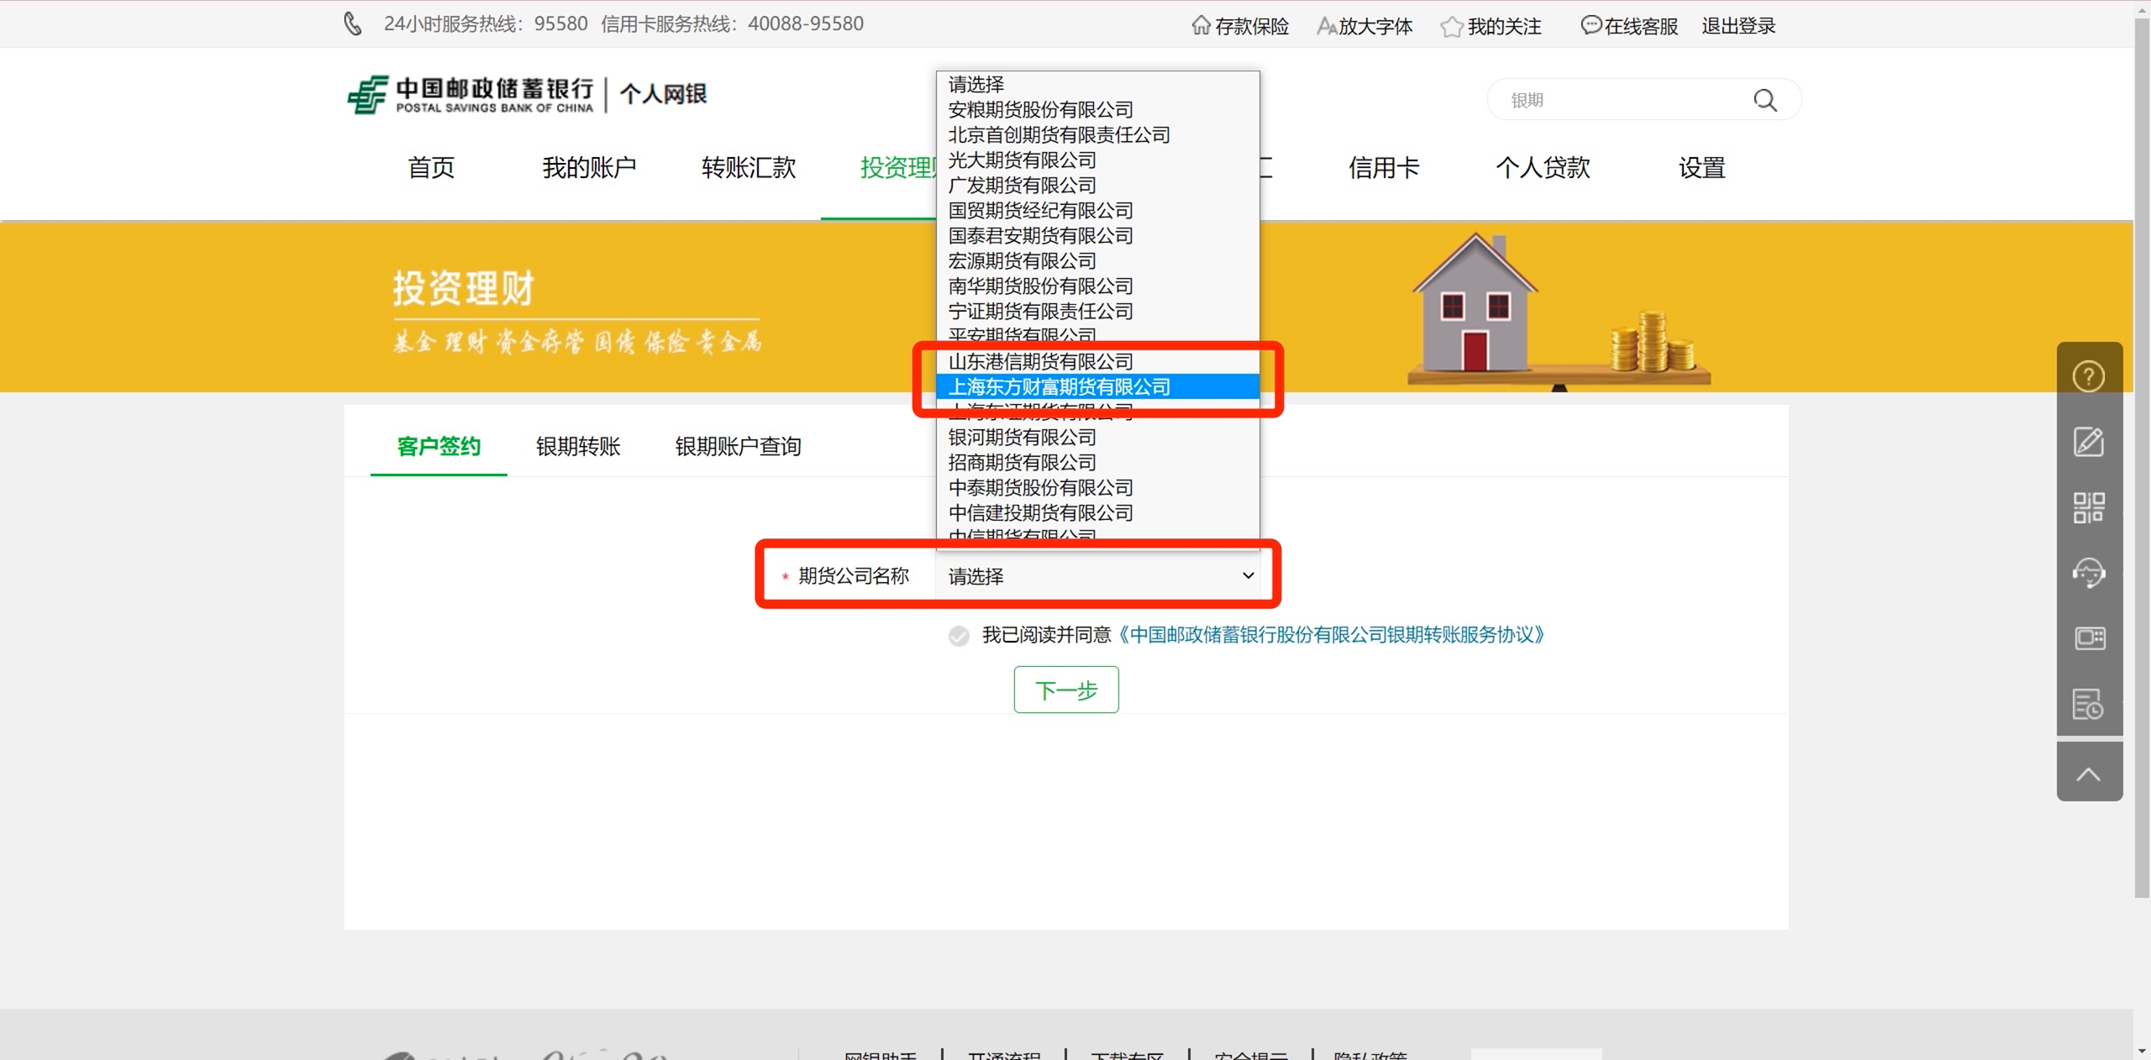Select 宏源期货有限公司 from list
This screenshot has width=2151, height=1060.
click(x=1097, y=261)
